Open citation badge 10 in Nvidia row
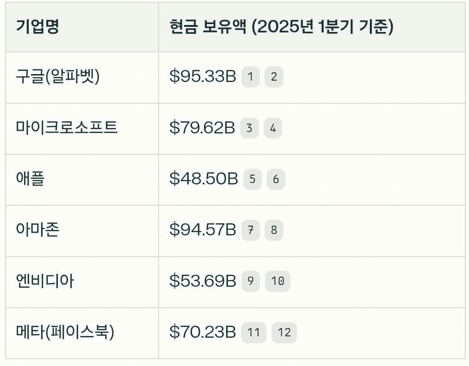Viewport: 469px width, 366px height. [278, 281]
